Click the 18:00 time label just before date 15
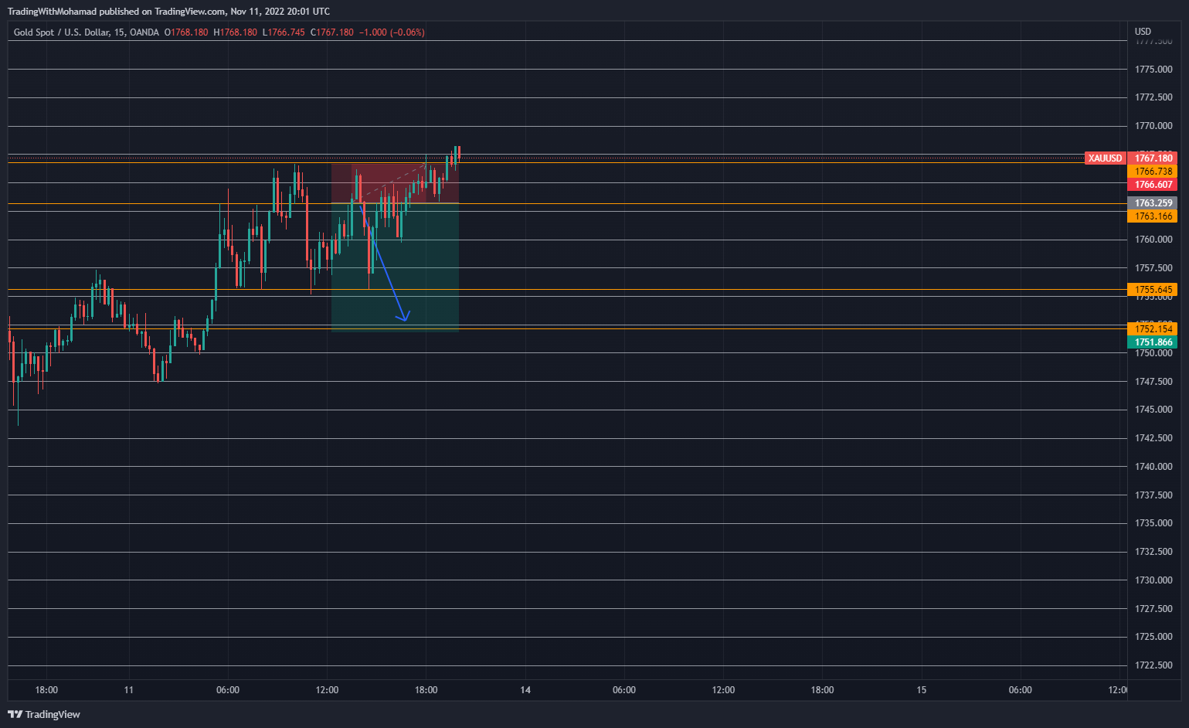1189x728 pixels. [822, 690]
